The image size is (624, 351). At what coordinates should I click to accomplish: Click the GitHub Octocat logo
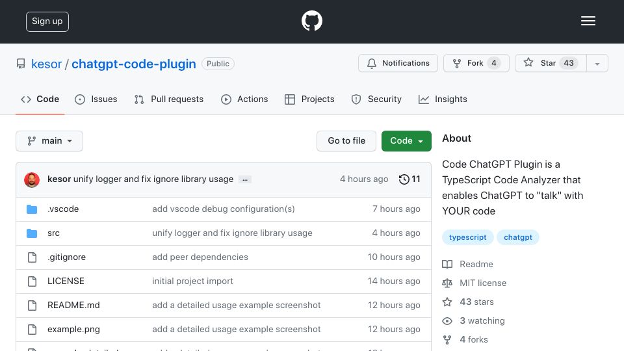tap(311, 21)
